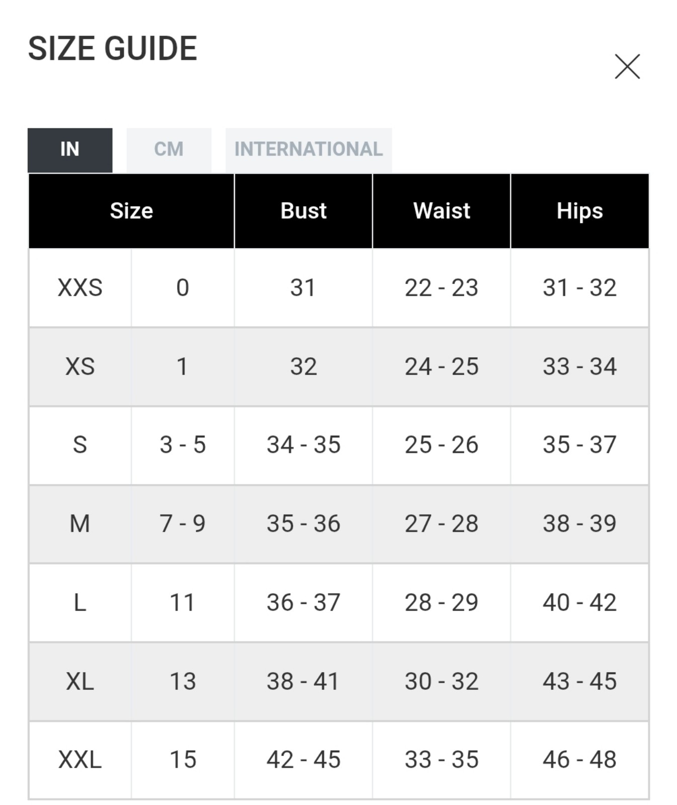
Task: Click the Hips column header
Action: coord(580,211)
